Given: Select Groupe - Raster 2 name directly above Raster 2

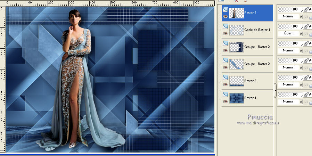Looking at the screenshot, I should pos(257,64).
